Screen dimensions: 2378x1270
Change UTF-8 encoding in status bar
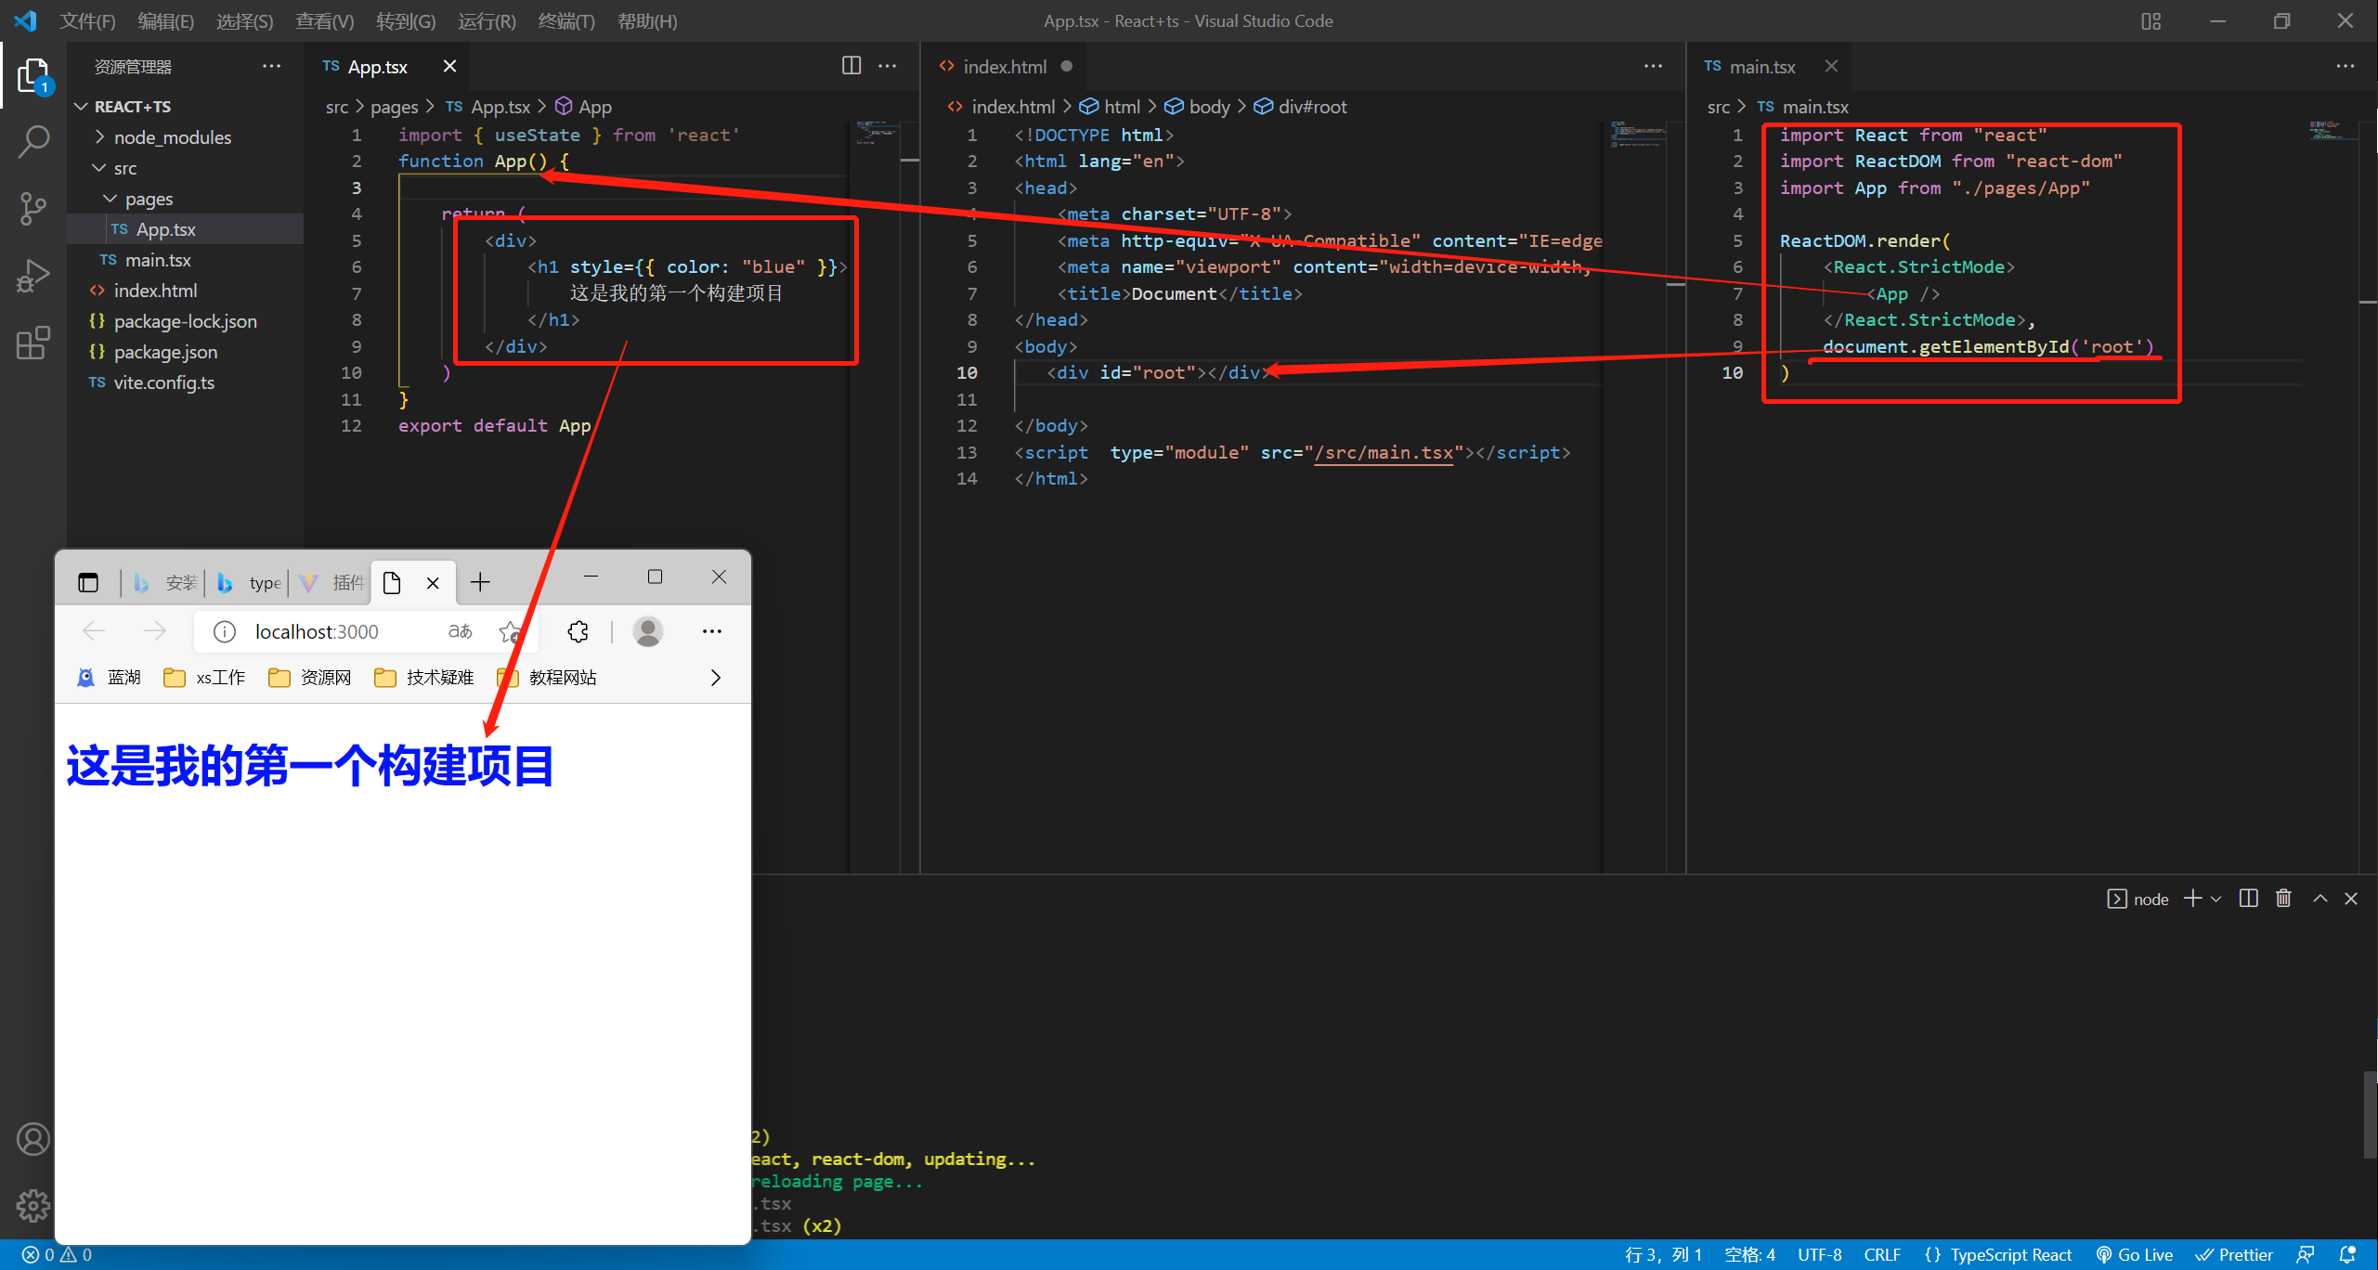click(1819, 1255)
